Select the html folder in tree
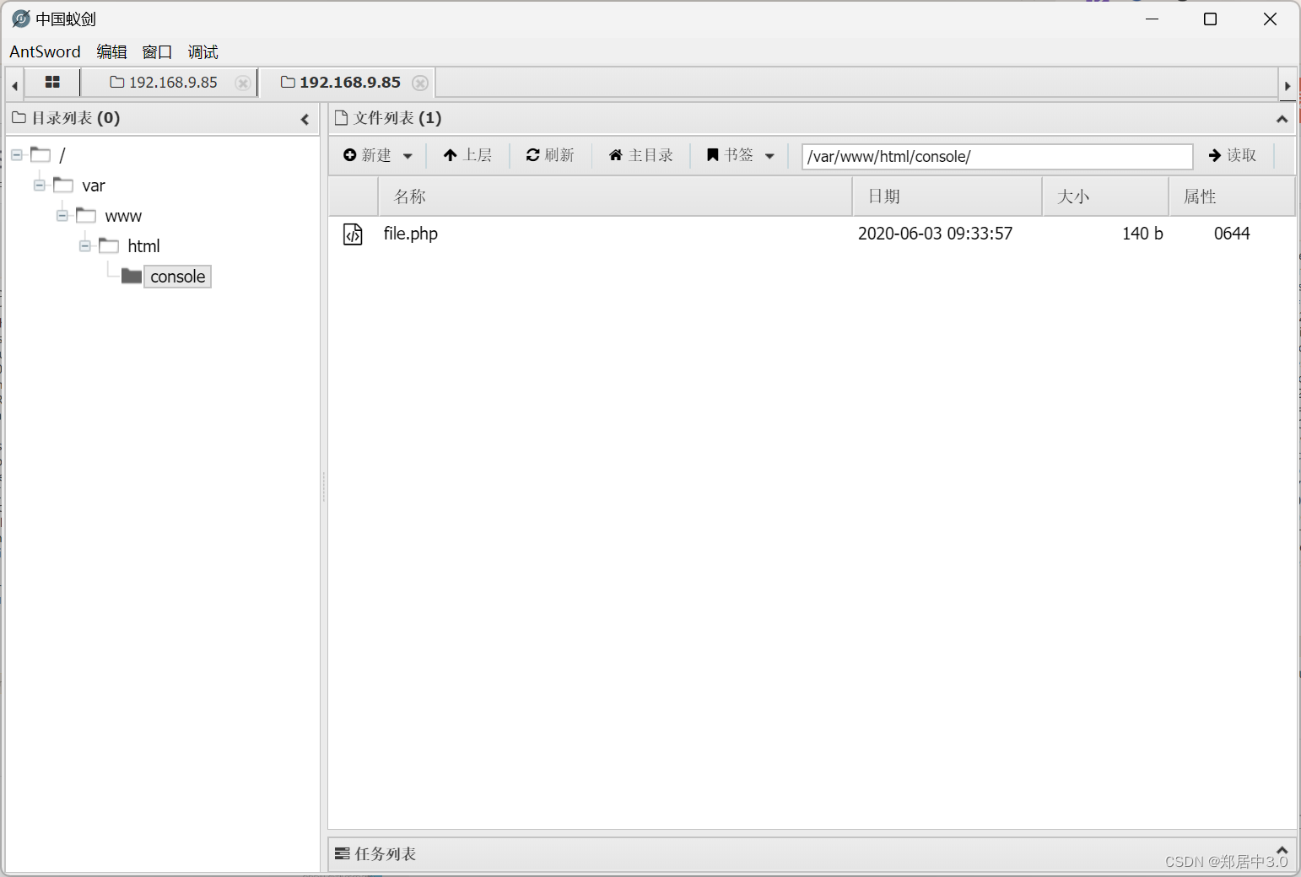This screenshot has height=877, width=1301. click(x=143, y=246)
